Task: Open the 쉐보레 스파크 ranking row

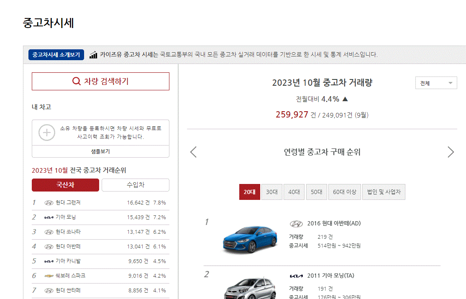Action: click(100, 276)
